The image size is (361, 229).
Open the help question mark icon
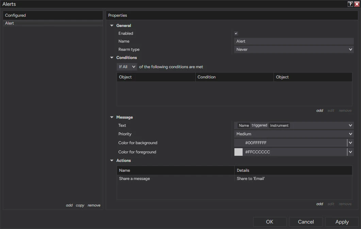(350, 4)
